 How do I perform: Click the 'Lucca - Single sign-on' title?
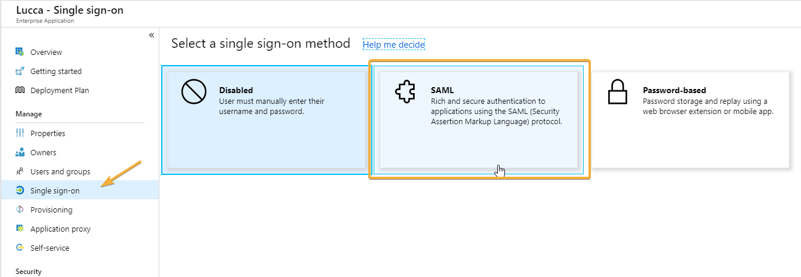pyautogui.click(x=70, y=10)
